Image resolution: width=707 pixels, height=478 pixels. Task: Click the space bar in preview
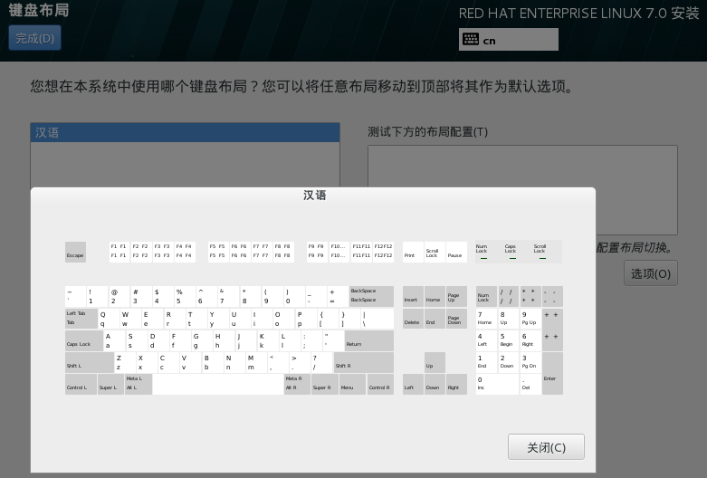218,384
